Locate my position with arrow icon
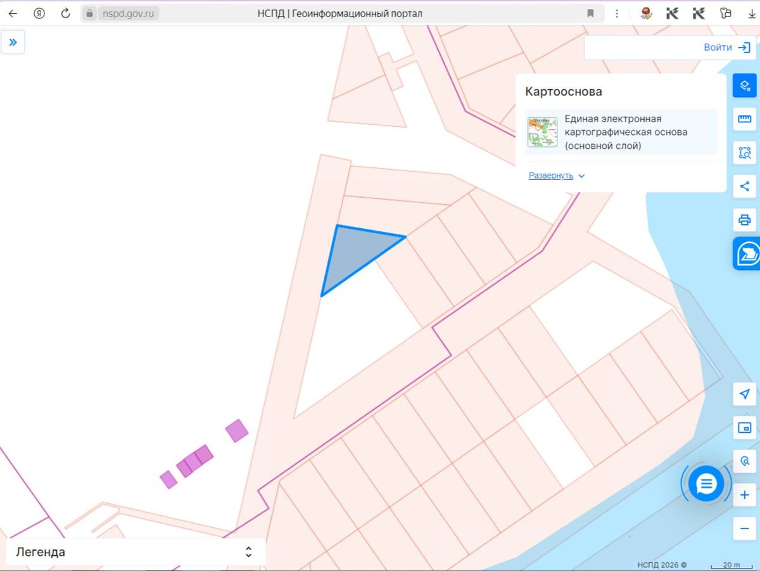Screen dimensions: 760x571 745,394
